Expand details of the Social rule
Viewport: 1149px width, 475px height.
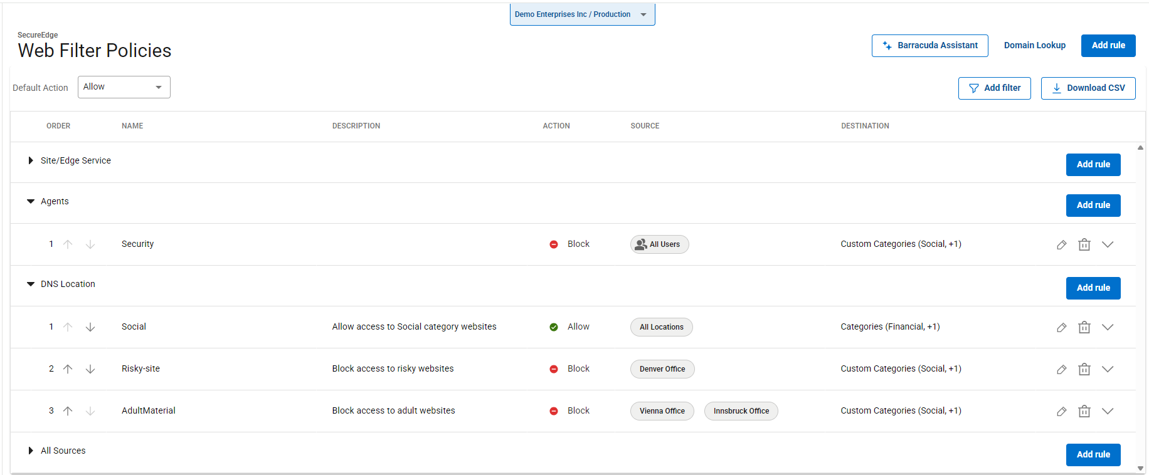[x=1108, y=327]
